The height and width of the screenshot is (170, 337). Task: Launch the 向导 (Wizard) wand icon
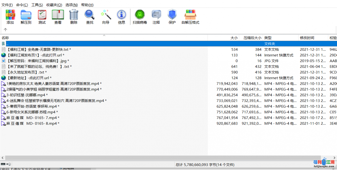tap(106, 17)
